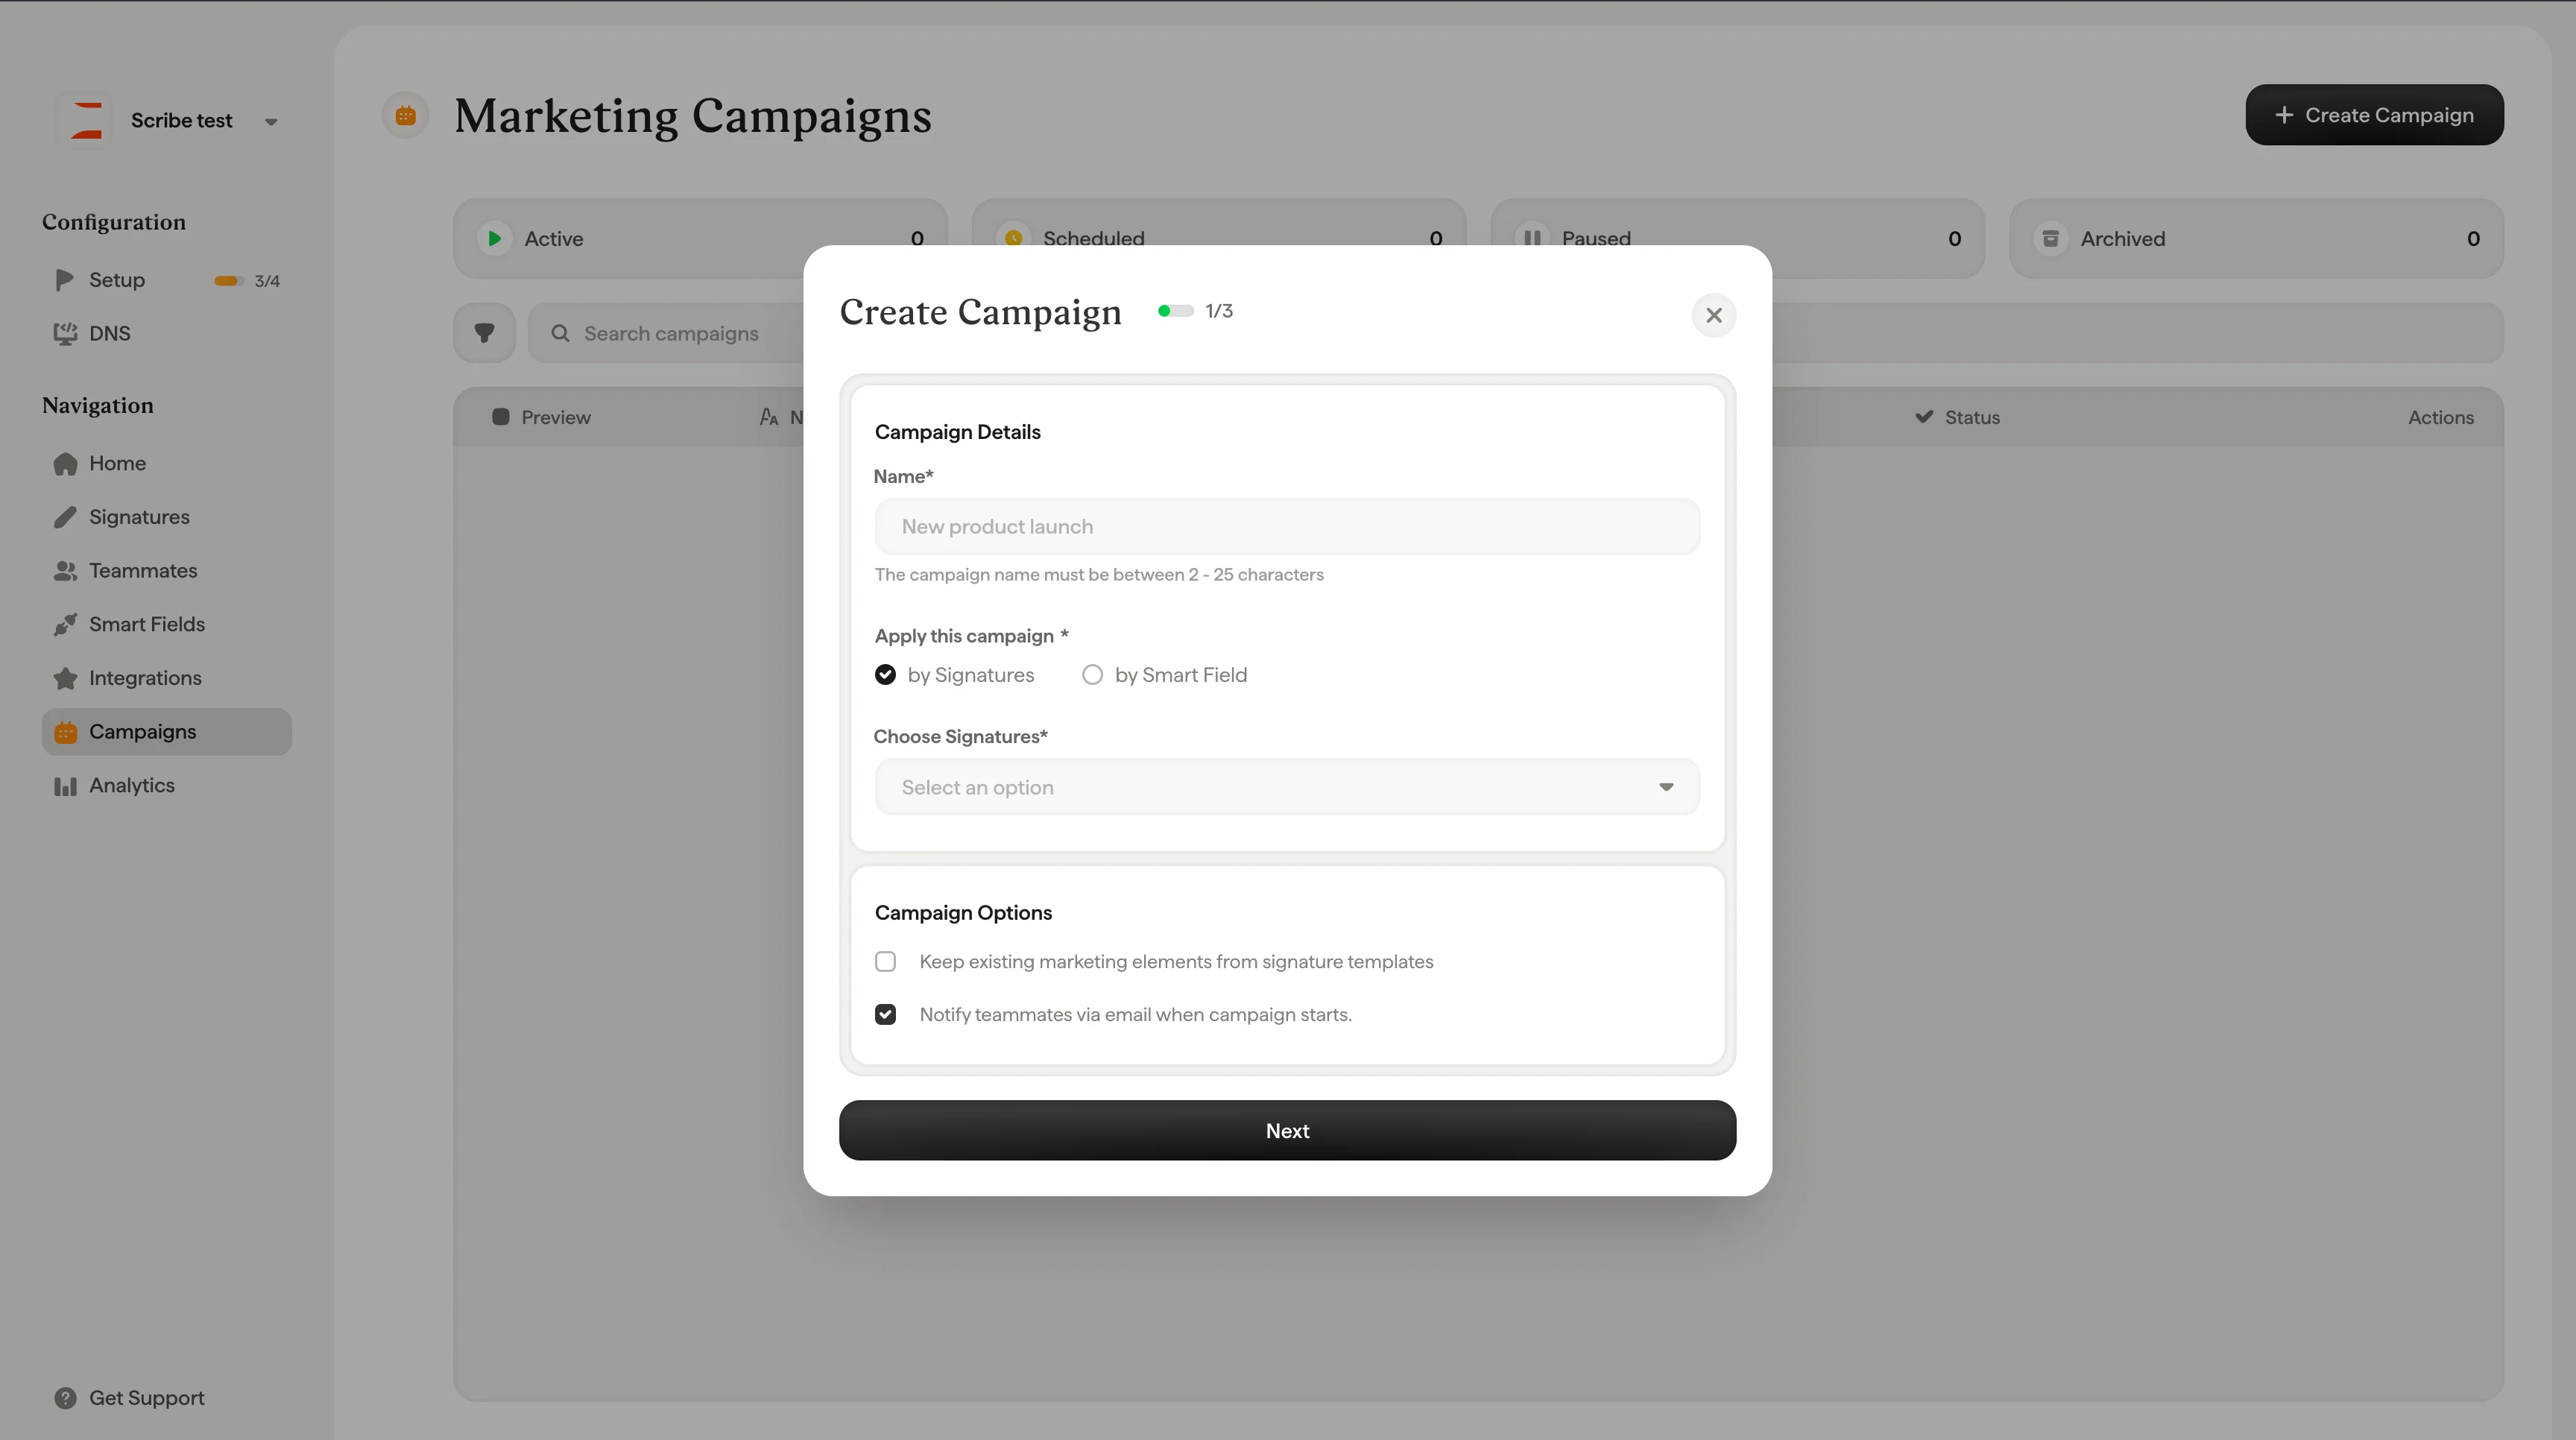
Task: Click the Archived box icon
Action: pos(2051,238)
